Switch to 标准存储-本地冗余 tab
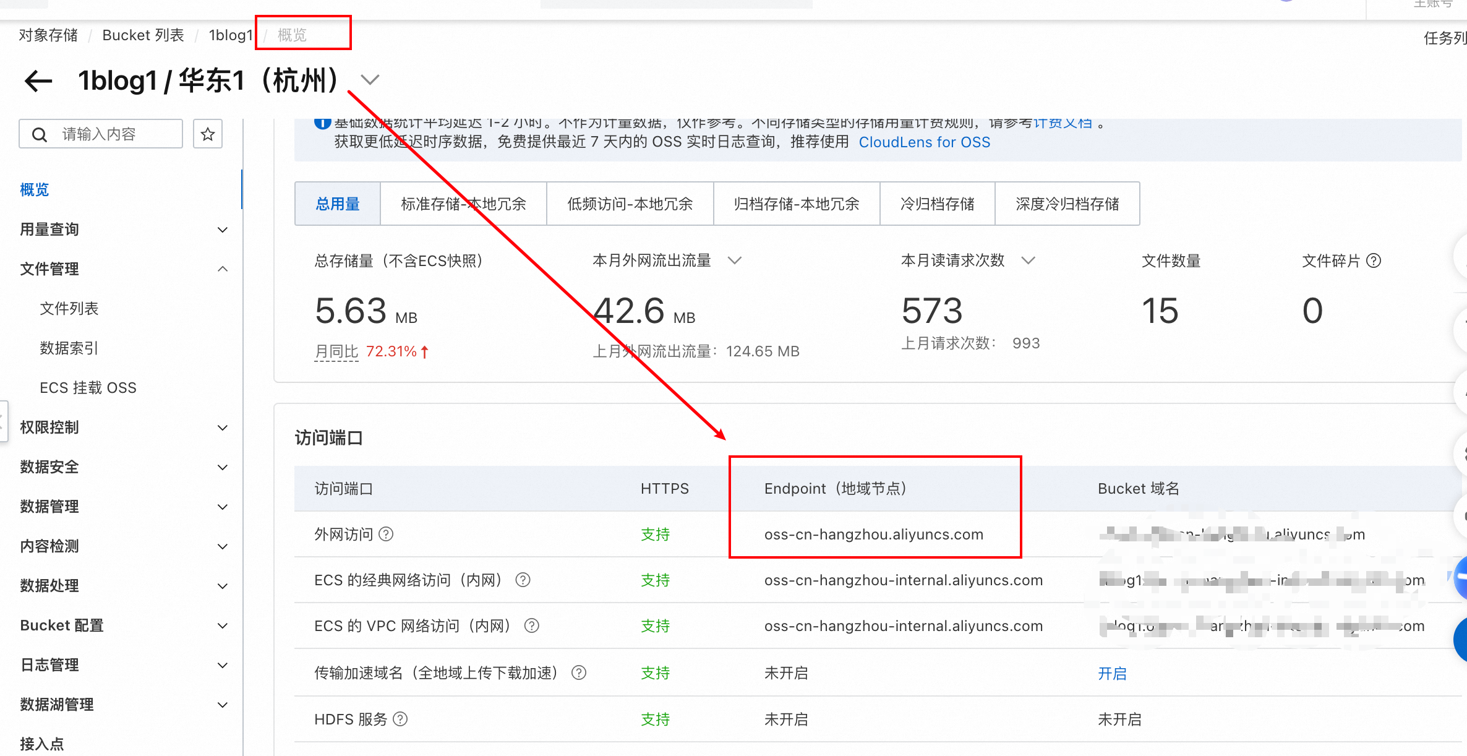 pyautogui.click(x=463, y=204)
